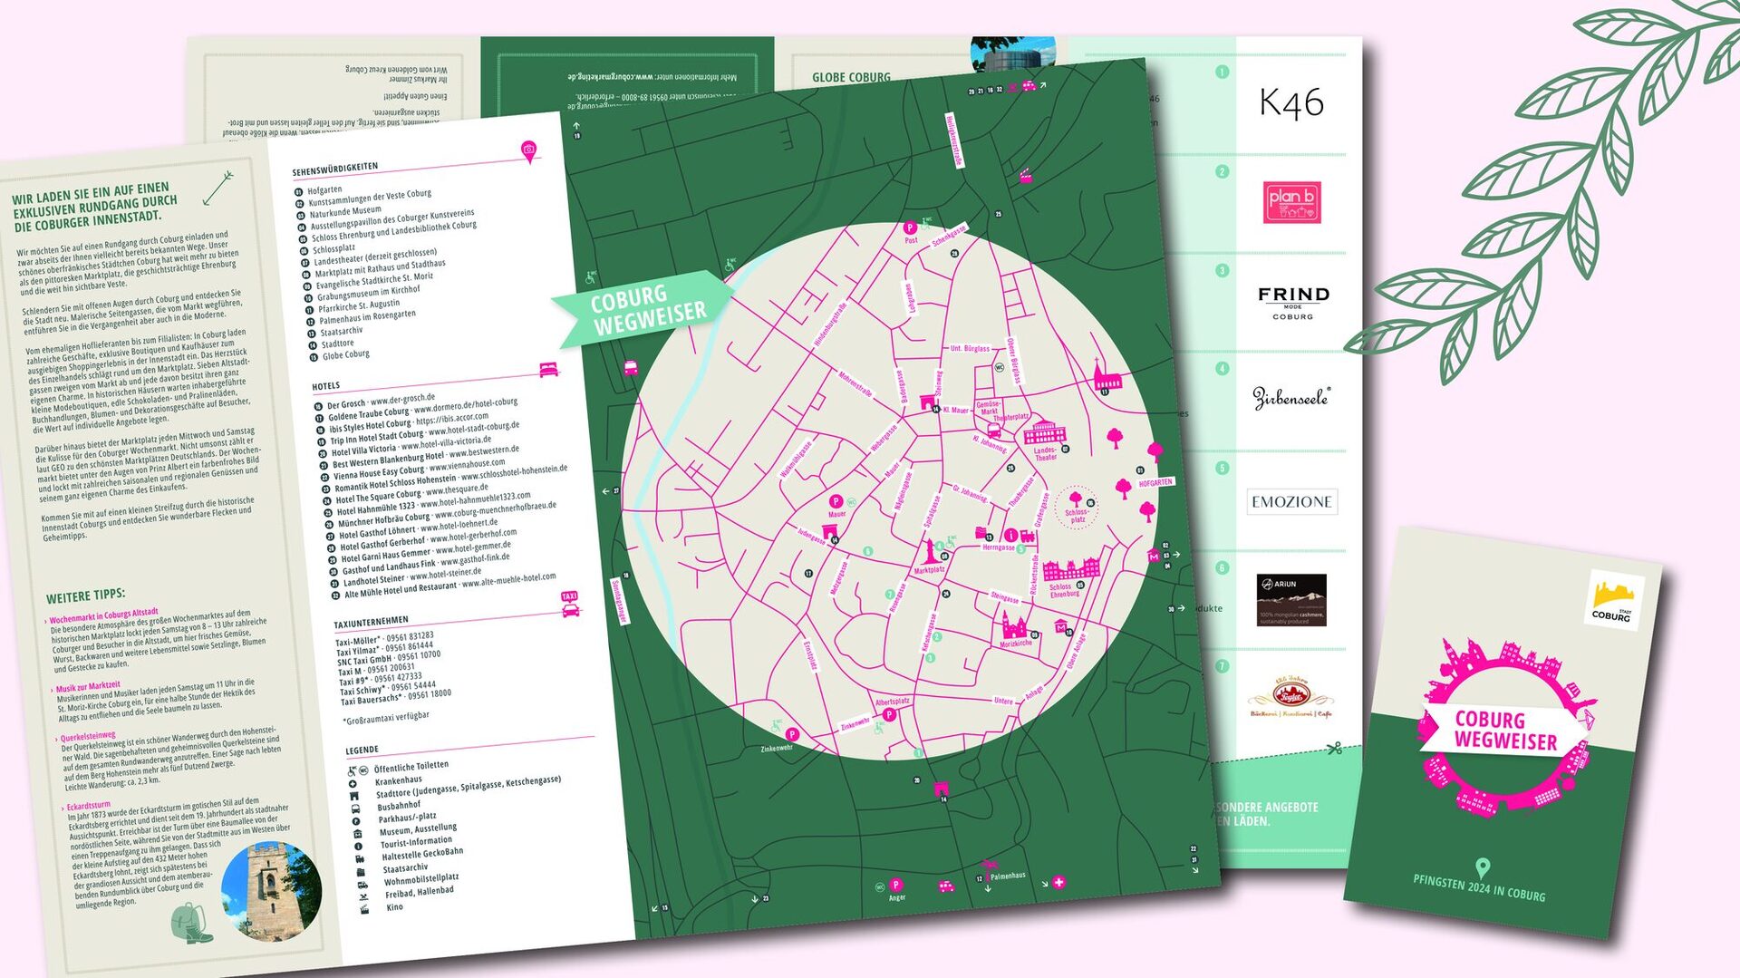Click the EMOZIONE shop logo
Viewport: 1740px width, 978px height.
click(x=1291, y=501)
